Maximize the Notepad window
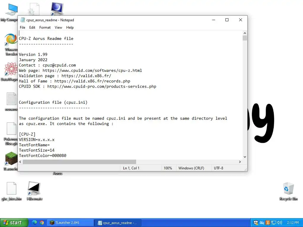 (x=227, y=20)
